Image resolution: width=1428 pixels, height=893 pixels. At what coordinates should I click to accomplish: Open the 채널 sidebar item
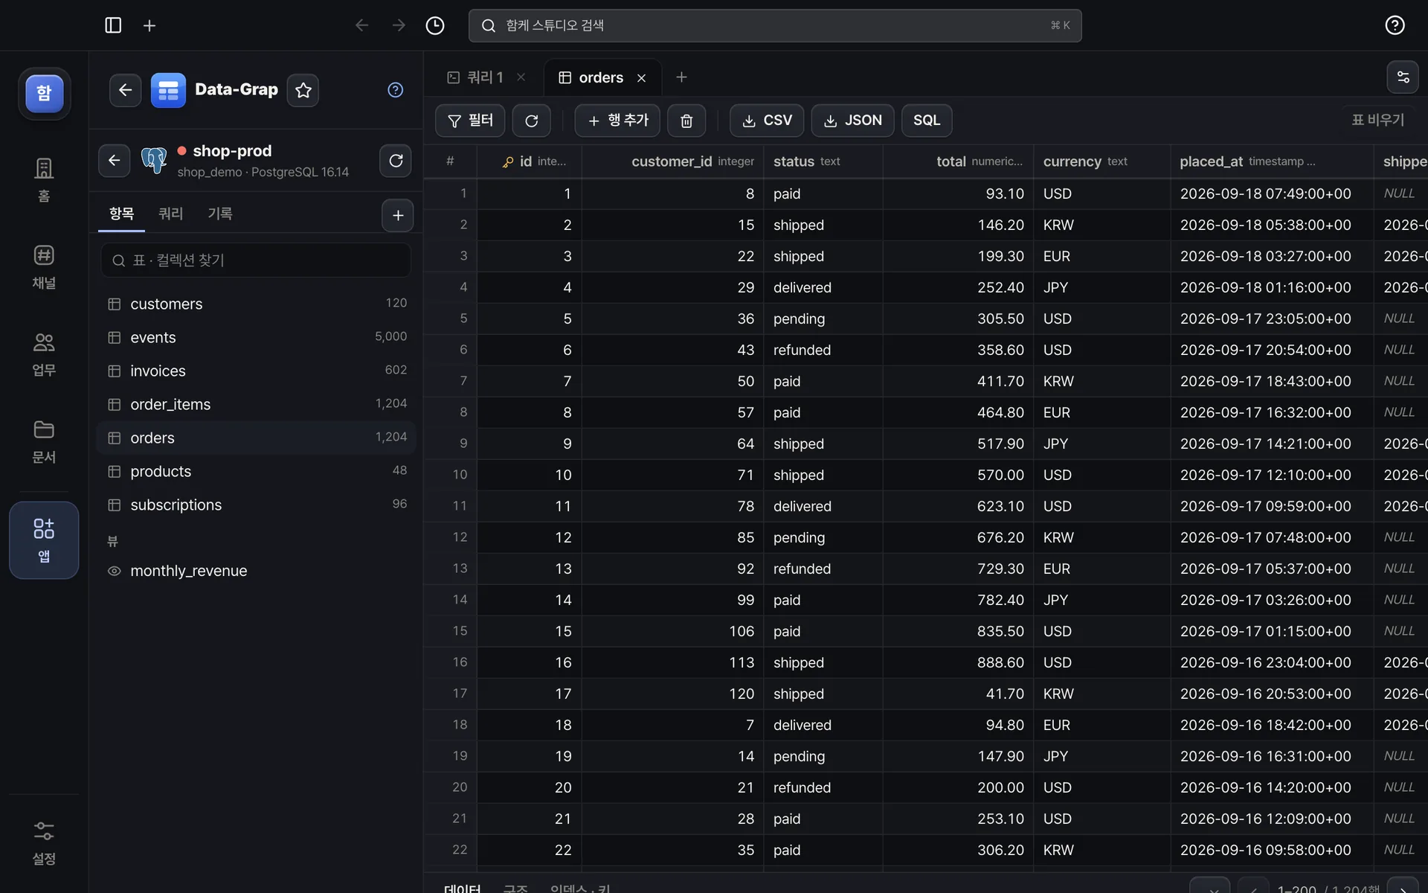[44, 267]
